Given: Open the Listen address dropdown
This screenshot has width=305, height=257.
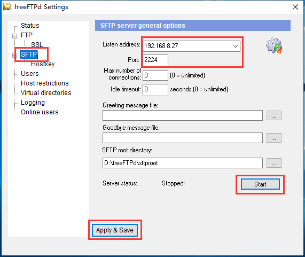Looking at the screenshot, I should (236, 46).
